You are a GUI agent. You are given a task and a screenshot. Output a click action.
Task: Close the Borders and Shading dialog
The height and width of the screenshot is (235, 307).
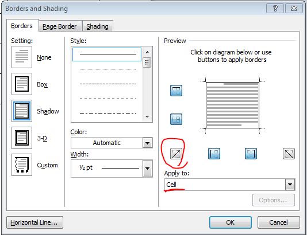pos(294,9)
